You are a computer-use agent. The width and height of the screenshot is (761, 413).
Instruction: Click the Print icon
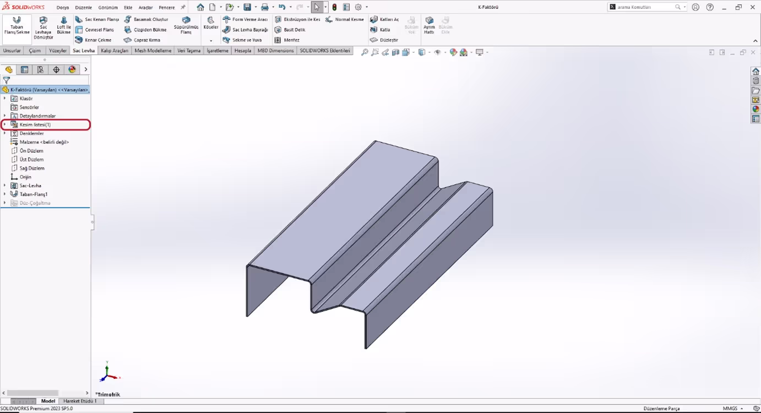tap(265, 7)
